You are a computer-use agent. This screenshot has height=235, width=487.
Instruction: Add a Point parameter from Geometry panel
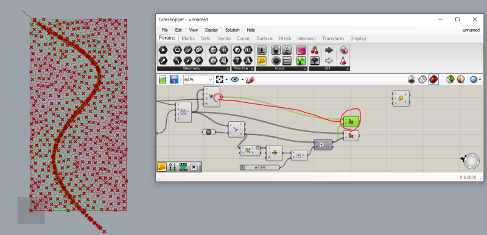[163, 50]
